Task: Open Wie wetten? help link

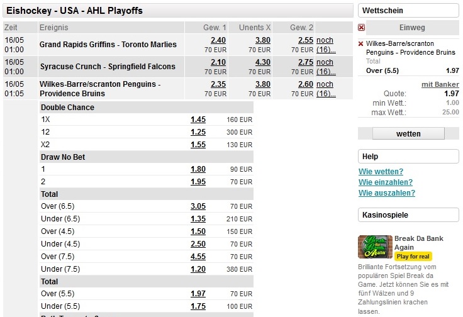Action: (381, 172)
